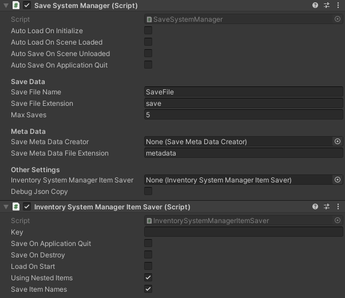Click the Max Saves number field
The width and height of the screenshot is (345, 298).
(244, 114)
